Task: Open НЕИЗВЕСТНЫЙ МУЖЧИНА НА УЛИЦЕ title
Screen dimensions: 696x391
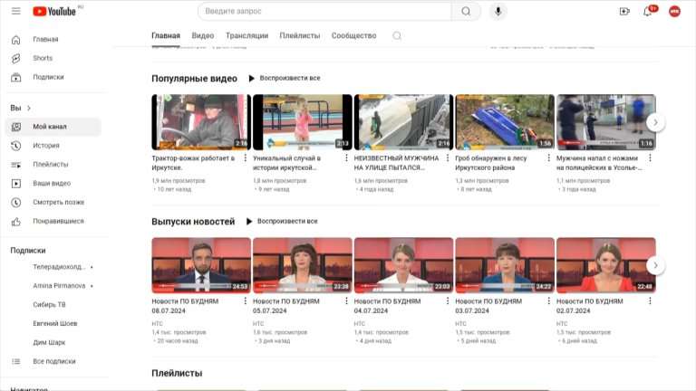Action: (x=396, y=163)
